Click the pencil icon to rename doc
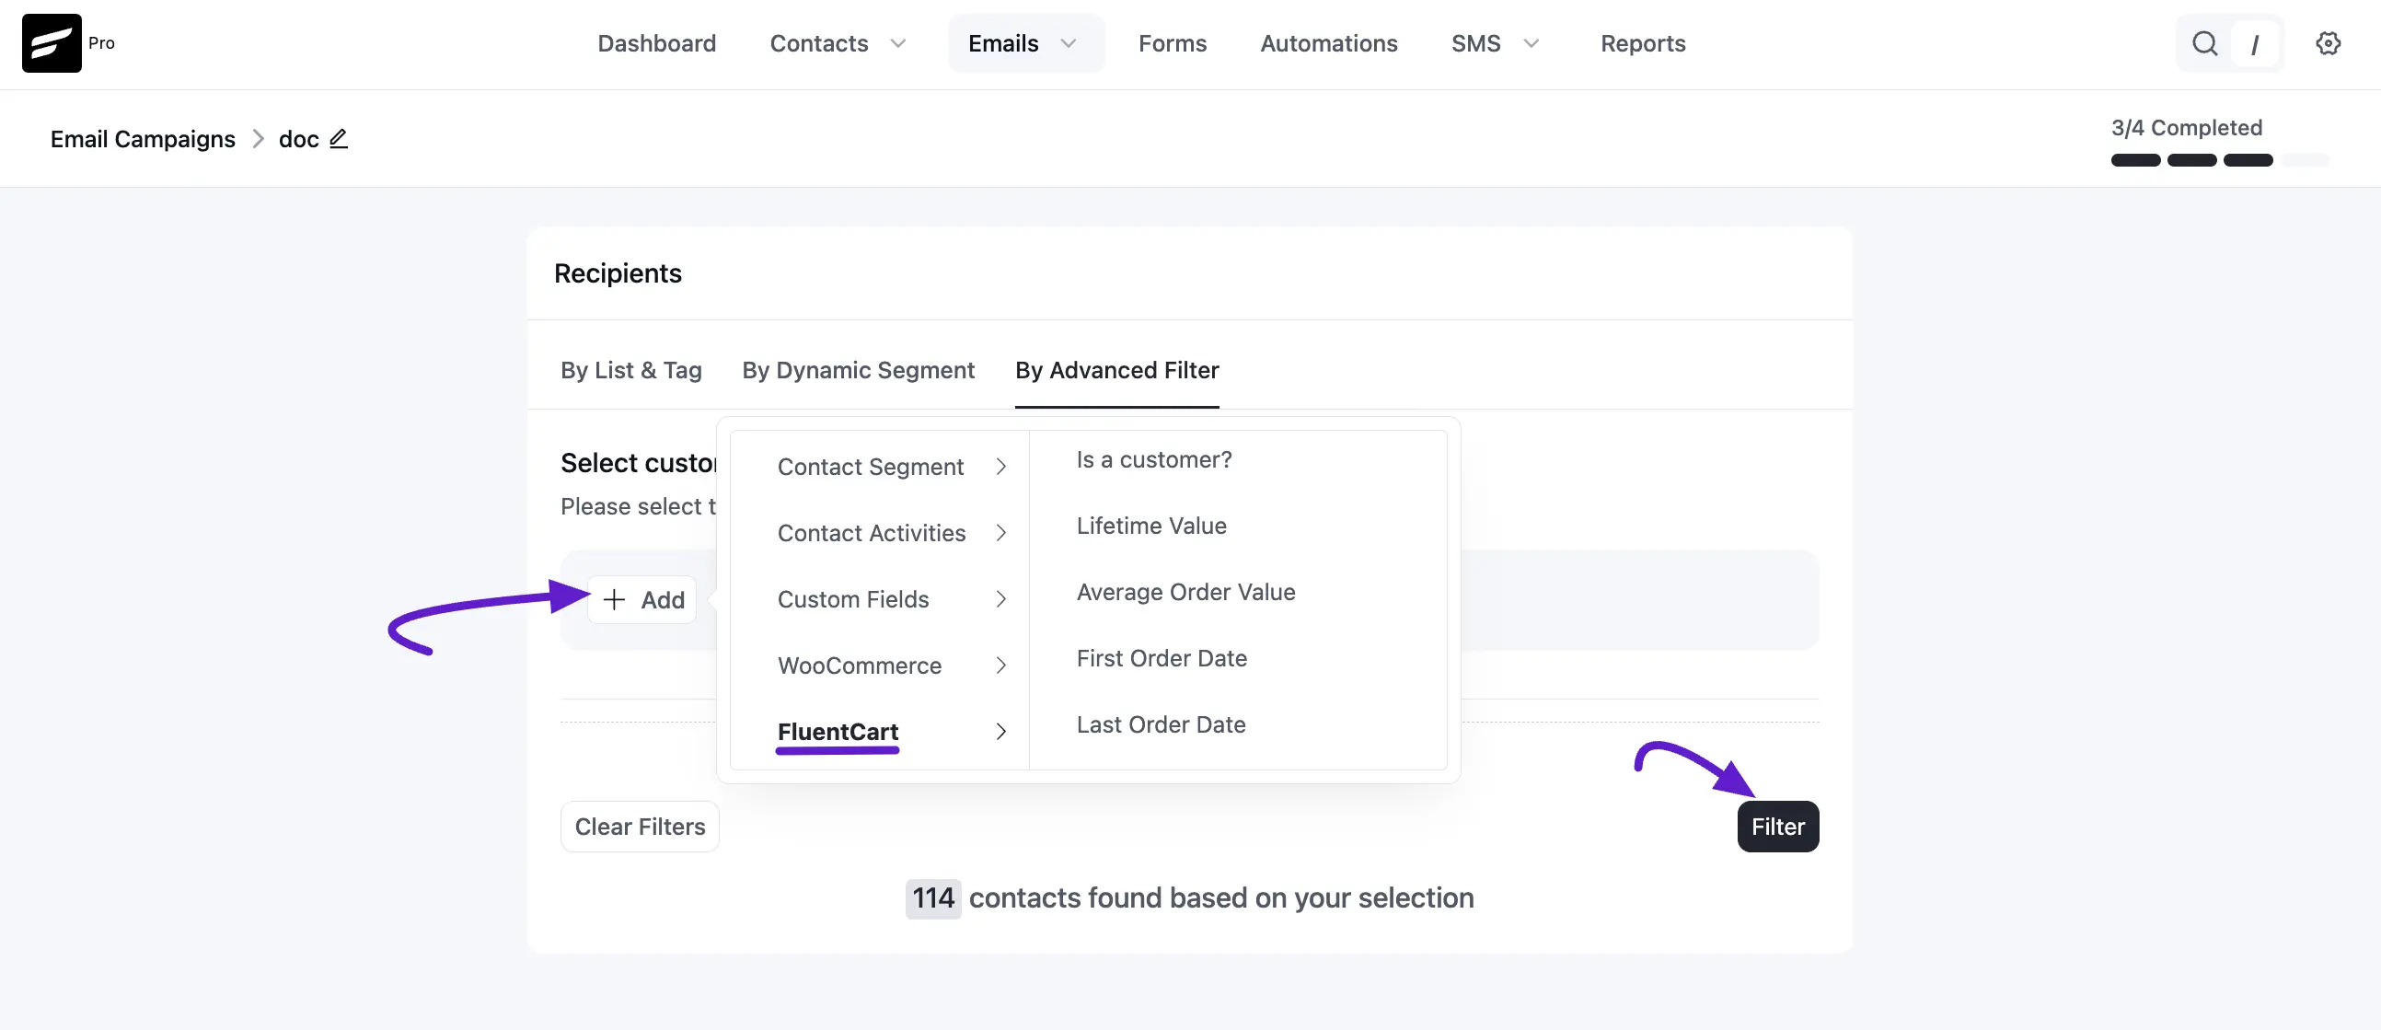The width and height of the screenshot is (2381, 1030). tap(340, 139)
